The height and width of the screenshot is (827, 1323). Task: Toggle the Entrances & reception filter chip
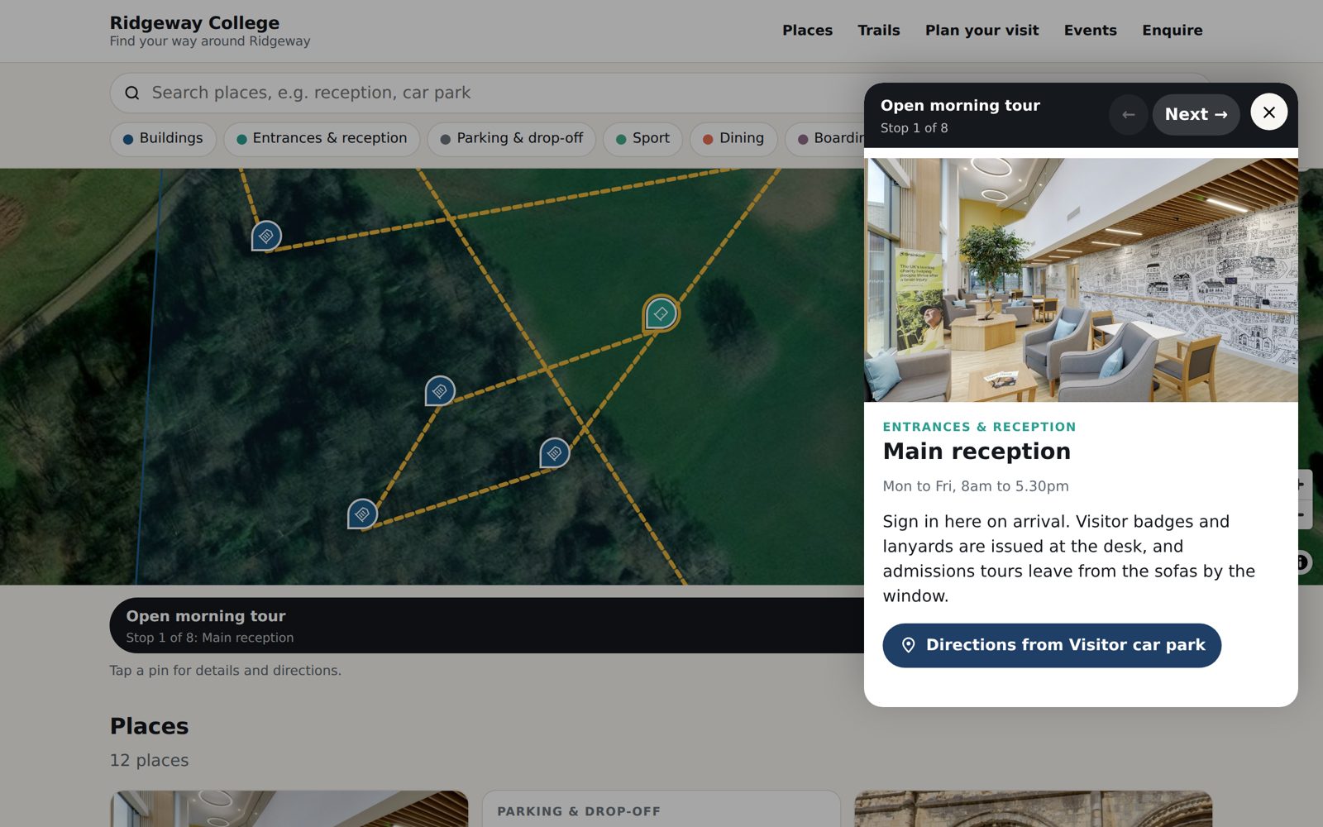click(x=322, y=138)
